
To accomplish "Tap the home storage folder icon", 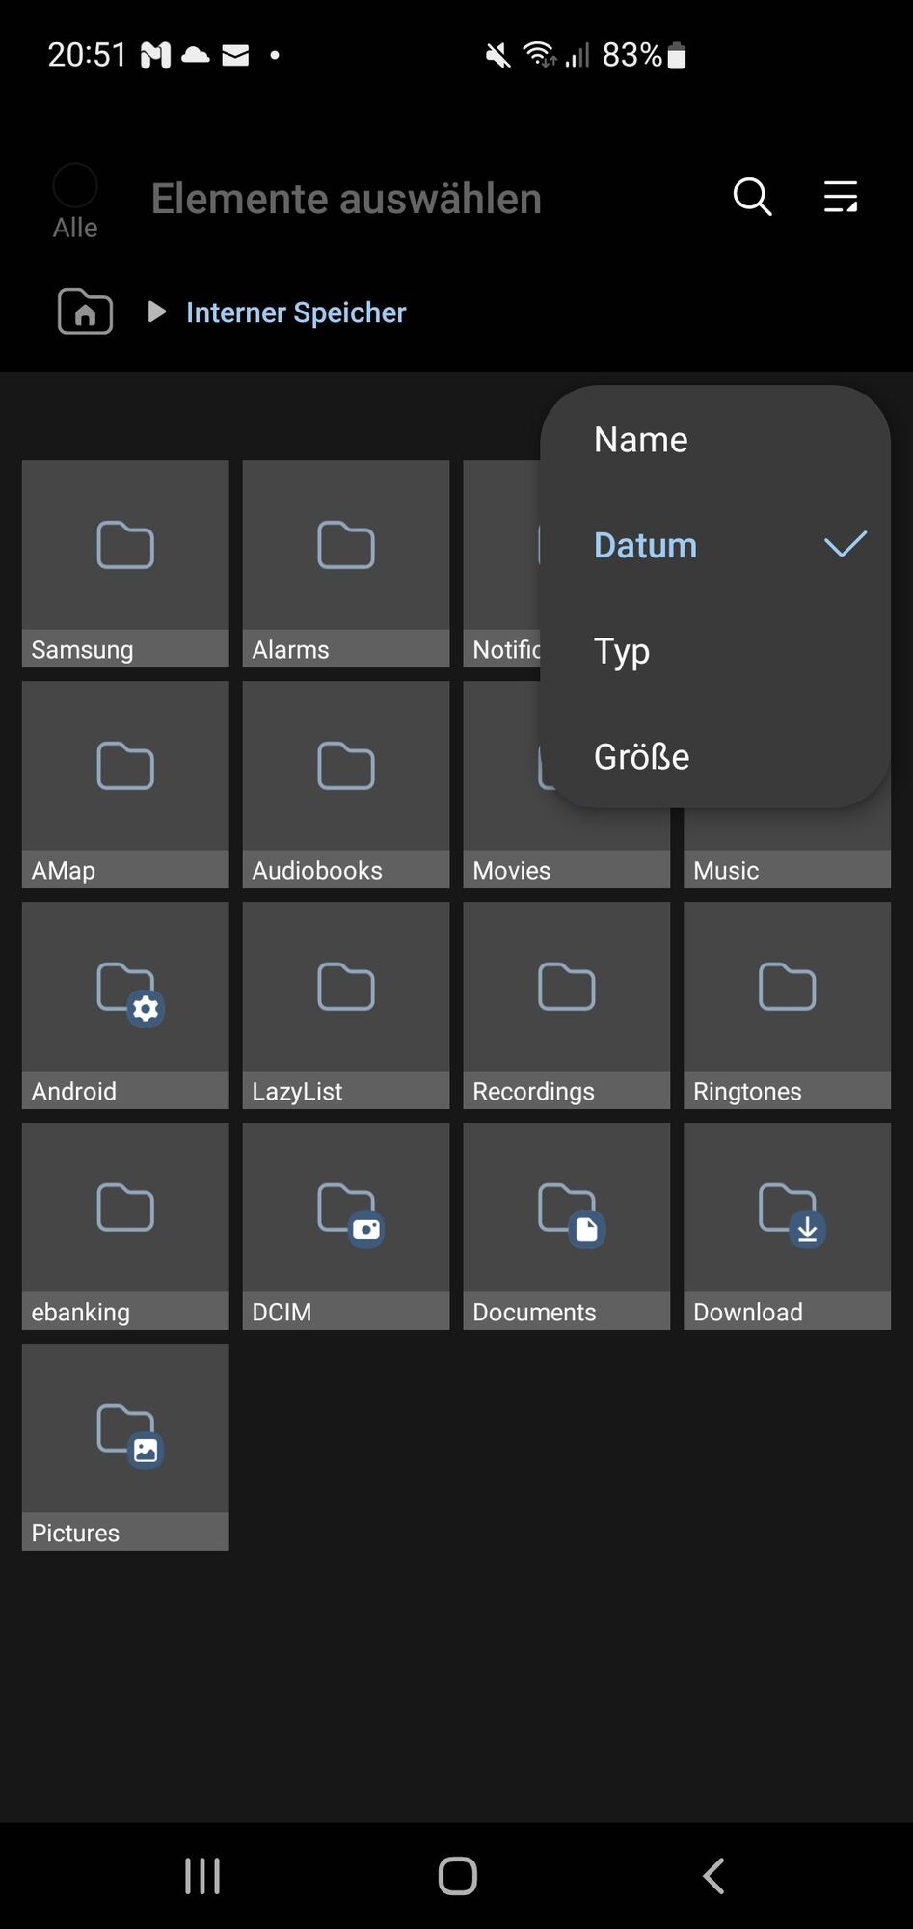I will tap(86, 312).
